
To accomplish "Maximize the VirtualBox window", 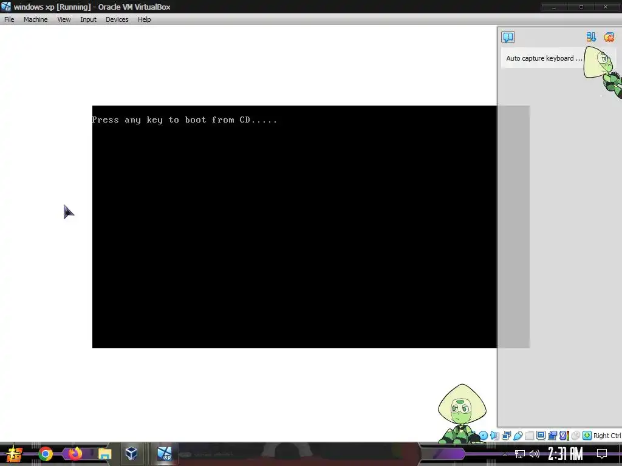I will click(x=581, y=7).
